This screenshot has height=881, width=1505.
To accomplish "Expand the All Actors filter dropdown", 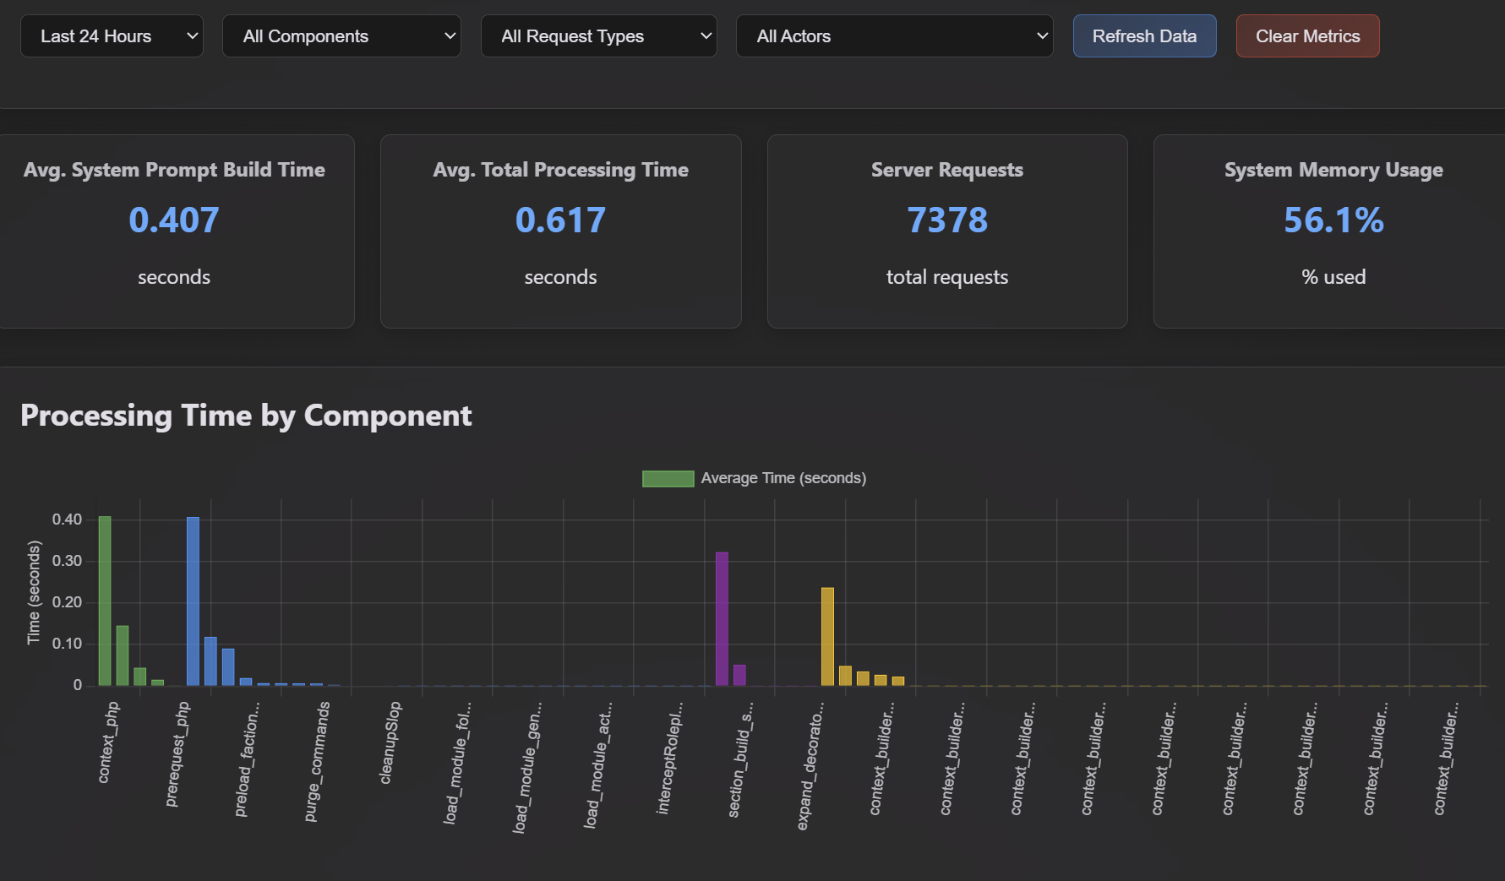I will pos(894,36).
